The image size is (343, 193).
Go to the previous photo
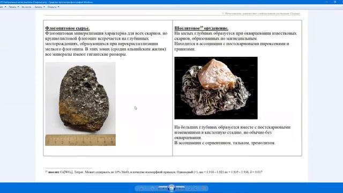[x=163, y=188]
